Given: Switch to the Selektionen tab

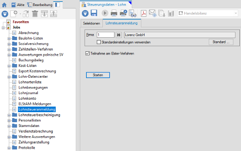Looking at the screenshot, I should tap(92, 23).
